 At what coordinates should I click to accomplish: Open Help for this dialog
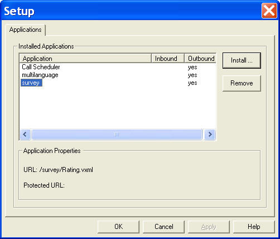pos(254,227)
